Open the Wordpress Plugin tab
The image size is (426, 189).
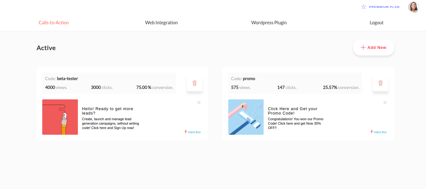pos(269,23)
